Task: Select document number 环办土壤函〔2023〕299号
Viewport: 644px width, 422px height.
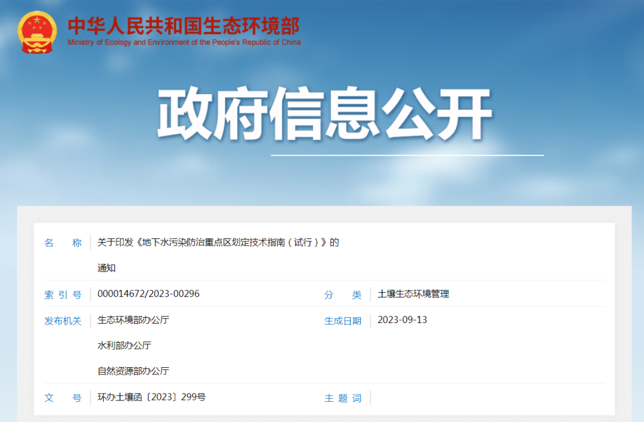Action: (x=151, y=397)
